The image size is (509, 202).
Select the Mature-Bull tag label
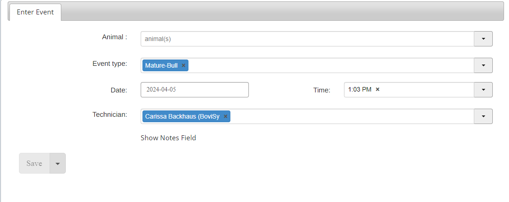[x=161, y=65]
